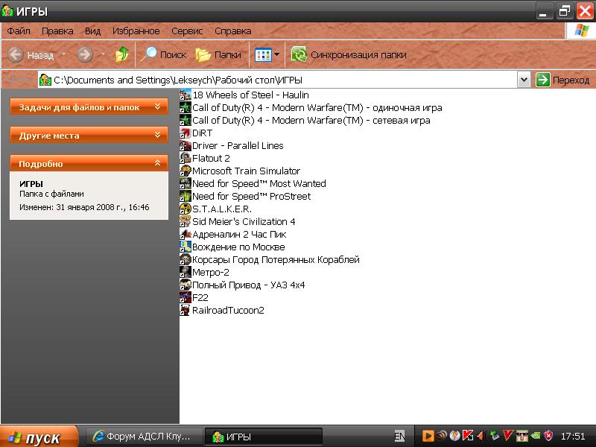Click the taskbar clock showing 17:51

pyautogui.click(x=573, y=436)
